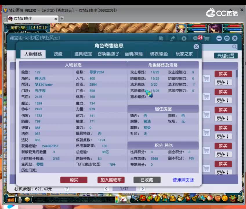Switch to the 技能 tab
Screen dimensions: 246x209
pos(58,54)
